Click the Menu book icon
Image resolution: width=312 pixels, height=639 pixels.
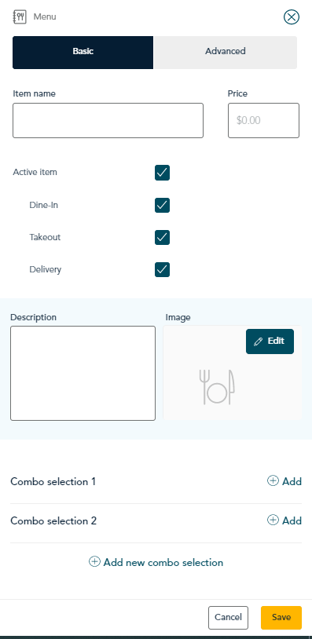coord(20,17)
